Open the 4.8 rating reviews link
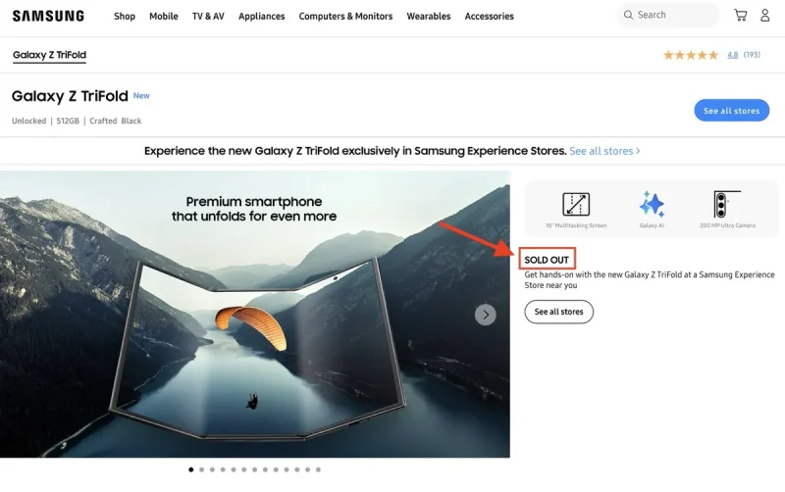 click(733, 55)
